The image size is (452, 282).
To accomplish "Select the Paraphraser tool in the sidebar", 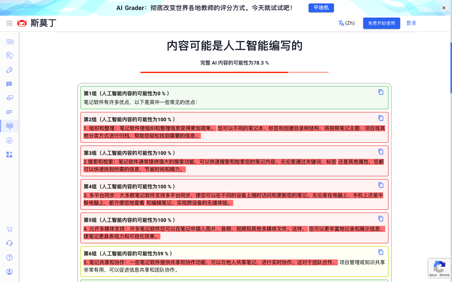I will click(9, 41).
